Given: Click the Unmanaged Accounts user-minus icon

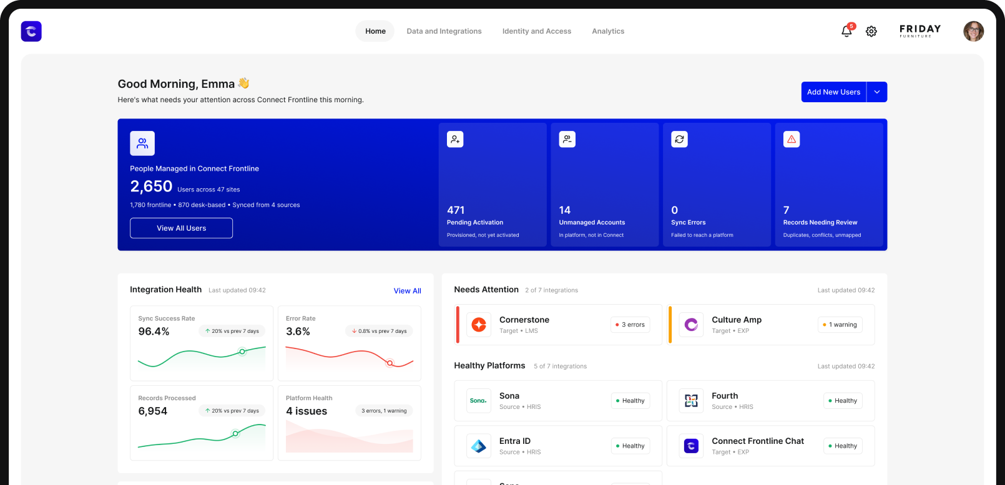Looking at the screenshot, I should click(x=567, y=140).
